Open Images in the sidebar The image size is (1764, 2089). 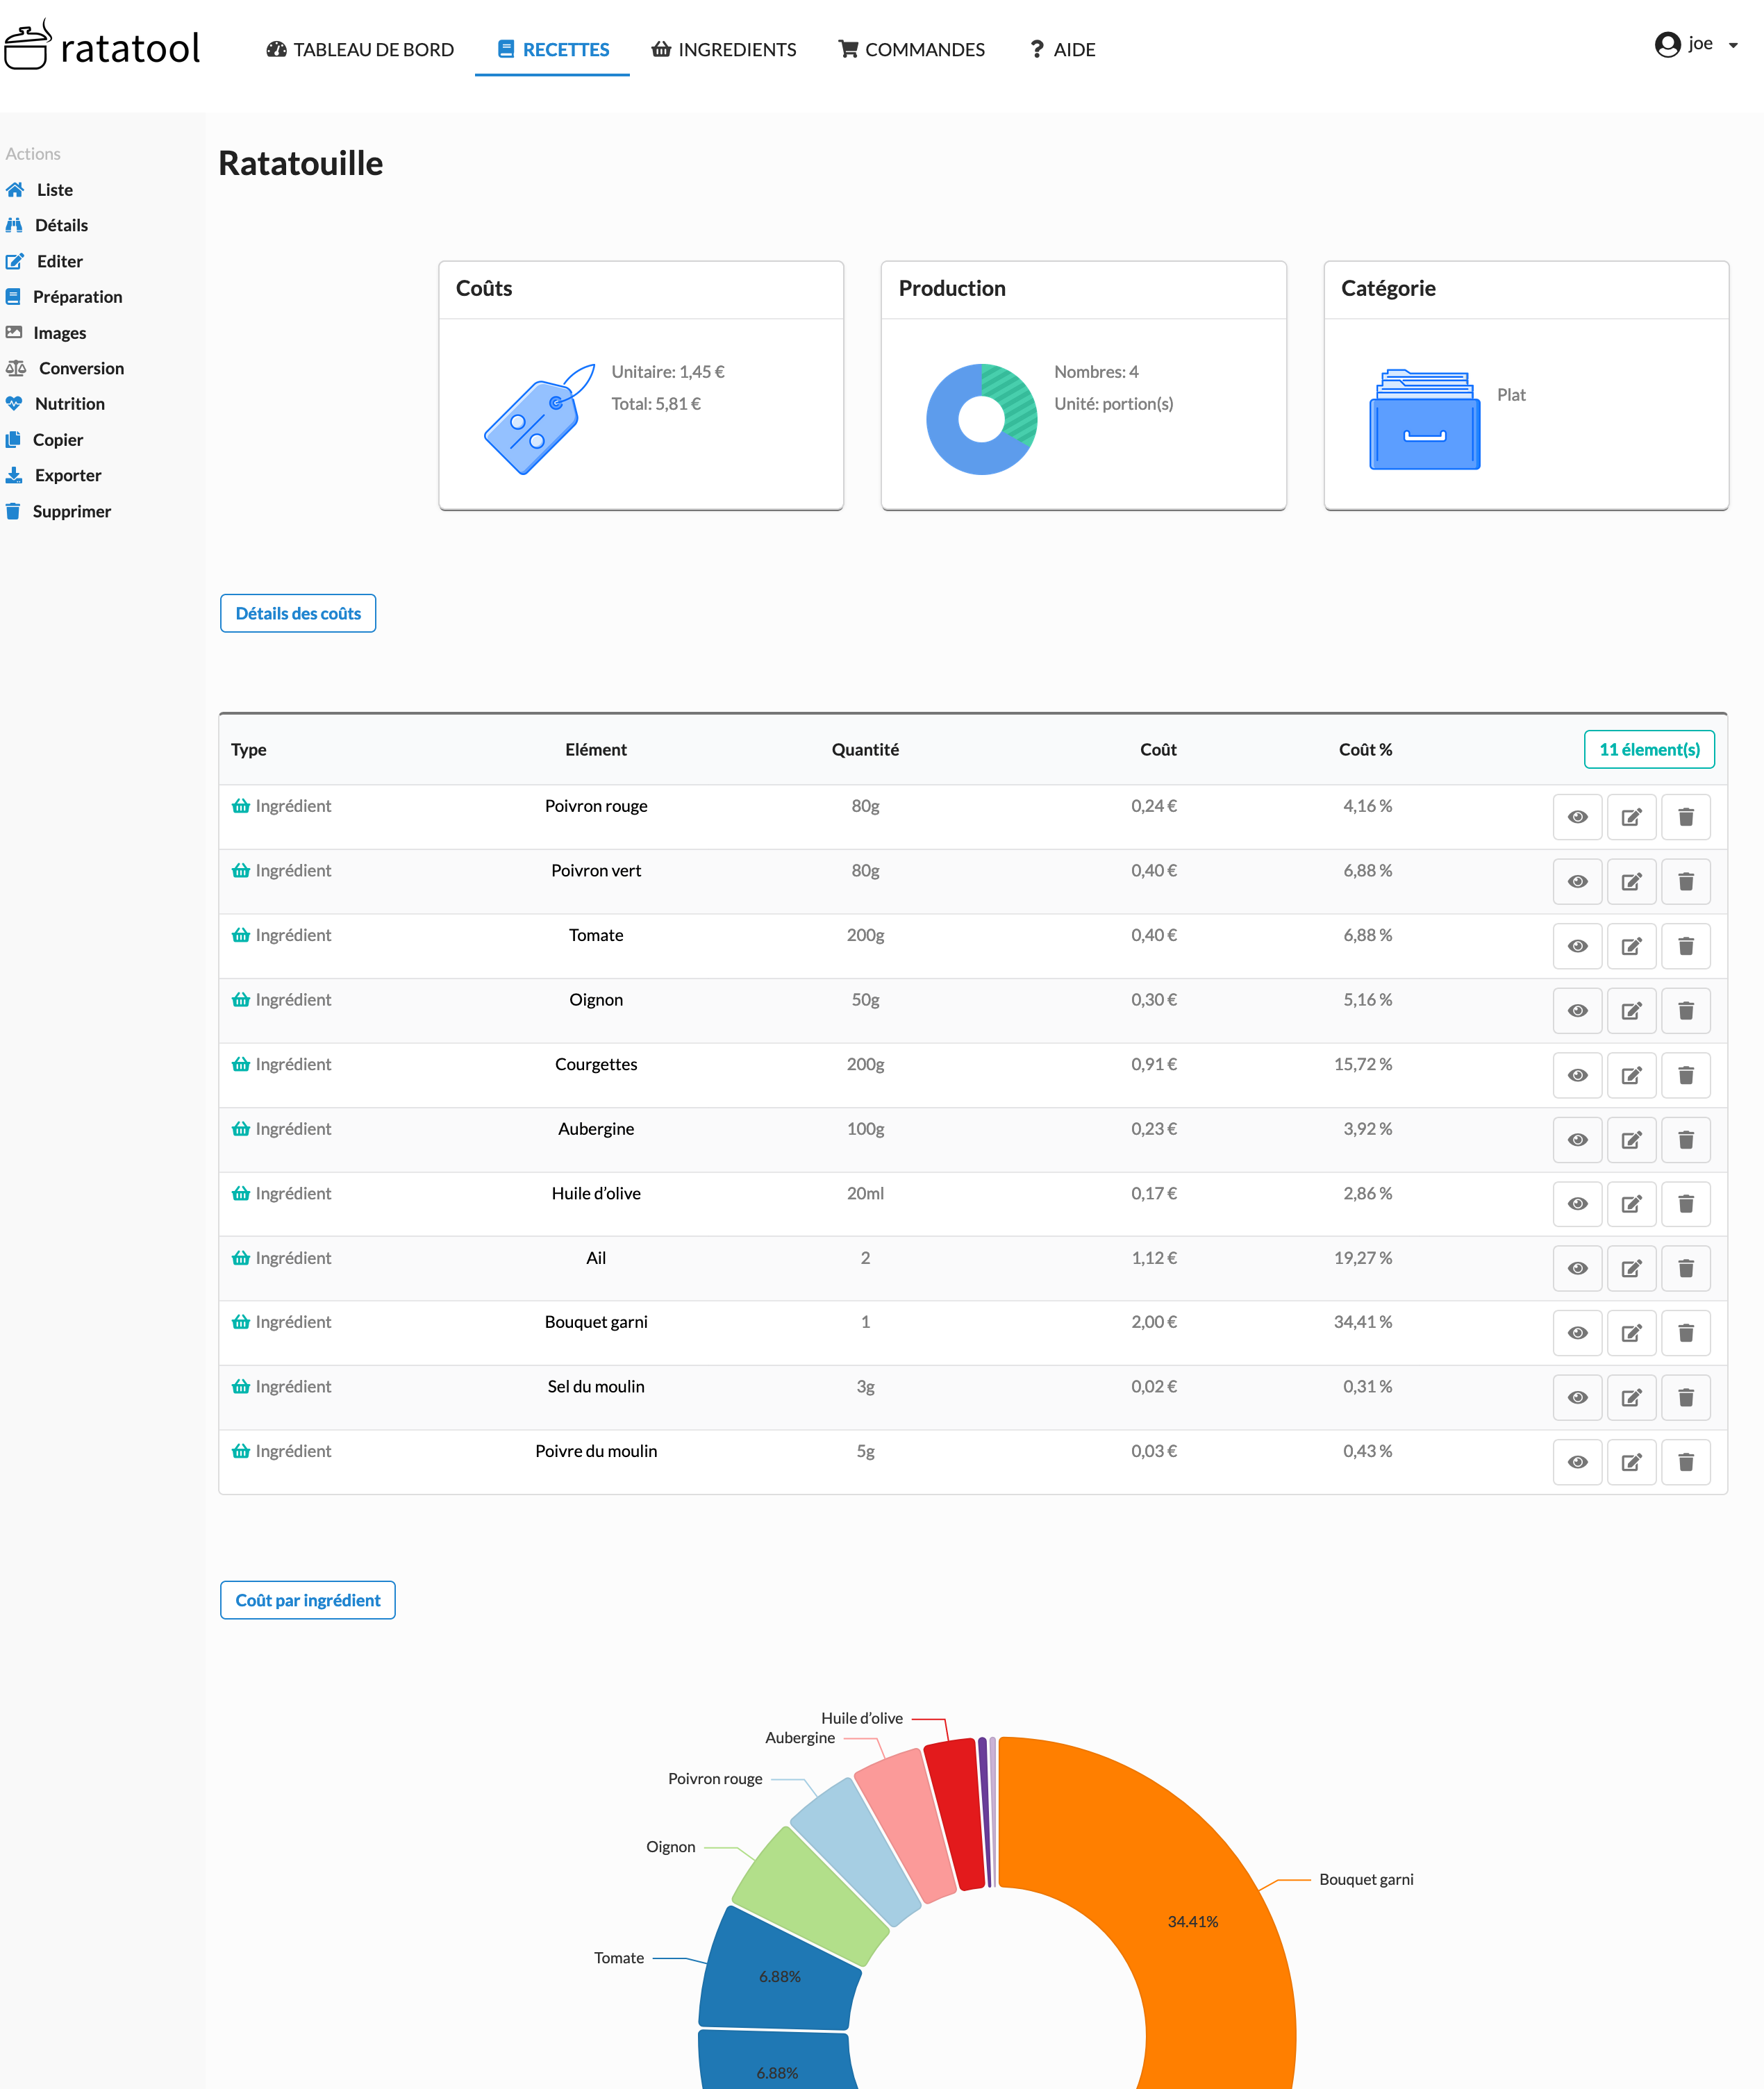(x=46, y=333)
